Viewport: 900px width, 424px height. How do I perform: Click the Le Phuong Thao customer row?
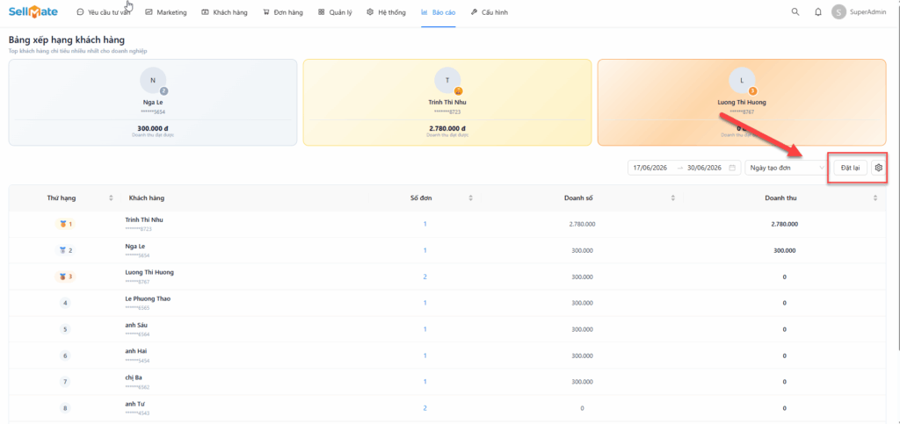tap(447, 303)
